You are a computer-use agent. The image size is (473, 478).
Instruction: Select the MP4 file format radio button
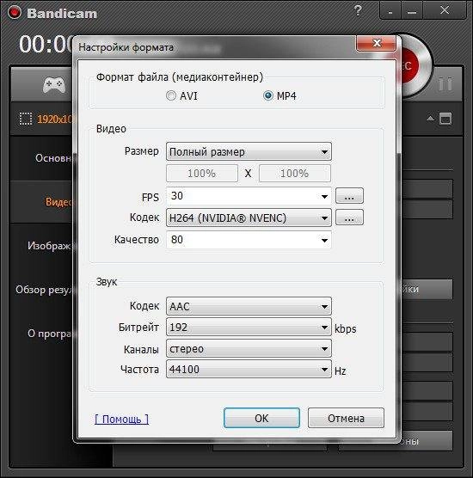tap(268, 95)
